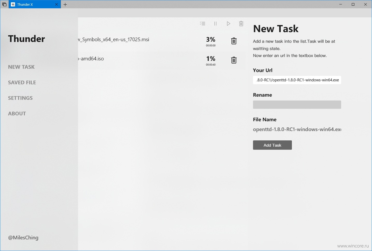This screenshot has width=372, height=251.
Task: Delete the amd64.iso download task
Action: coord(234,60)
